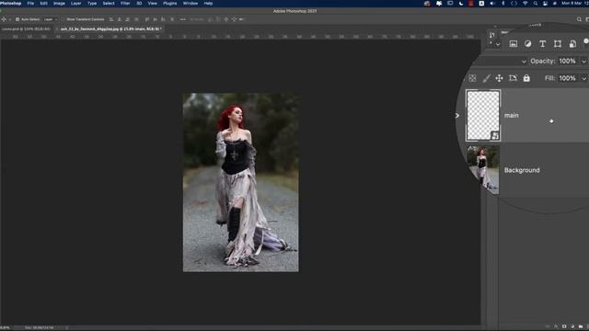Click the lock all padlock icon
589x331 pixels.
coord(526,78)
